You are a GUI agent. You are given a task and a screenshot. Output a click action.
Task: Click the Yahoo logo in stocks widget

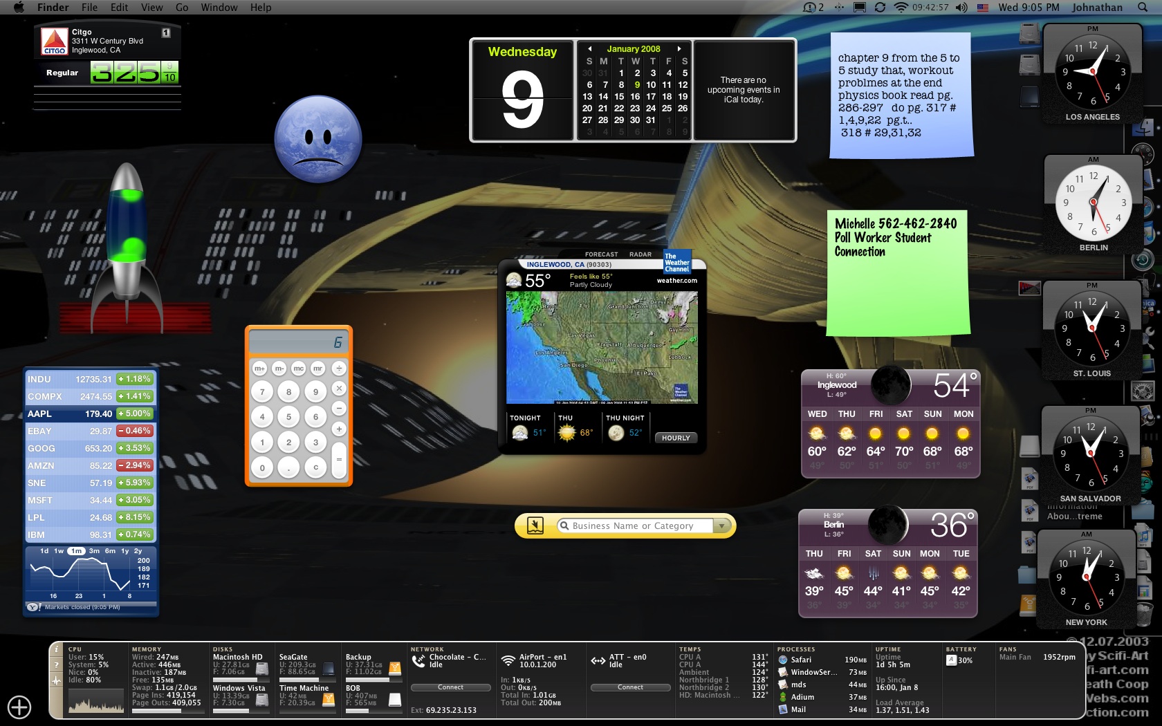[x=33, y=607]
